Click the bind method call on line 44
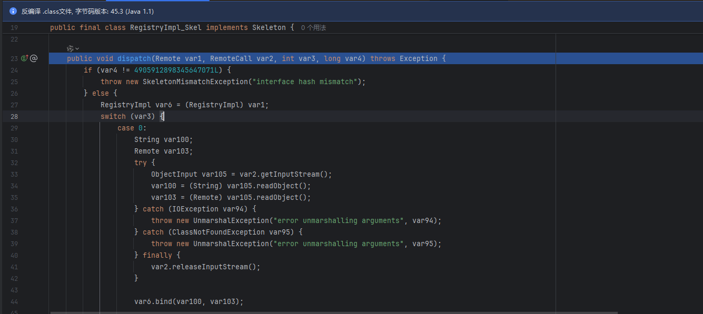This screenshot has width=703, height=314. pos(164,301)
